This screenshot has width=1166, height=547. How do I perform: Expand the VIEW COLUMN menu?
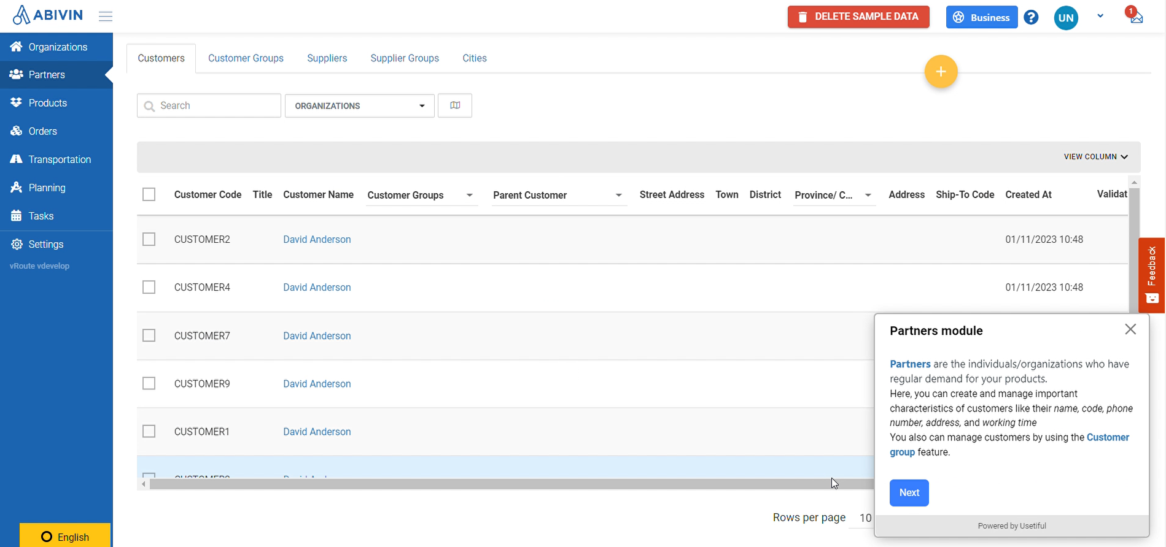click(1095, 157)
